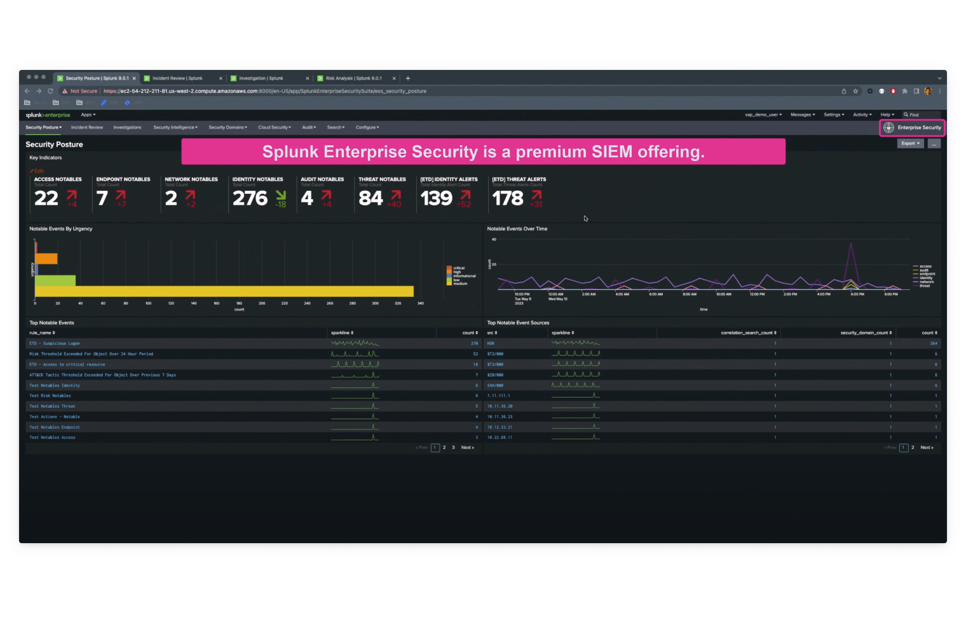The height and width of the screenshot is (636, 966).
Task: Click the Find search input field
Action: point(923,115)
